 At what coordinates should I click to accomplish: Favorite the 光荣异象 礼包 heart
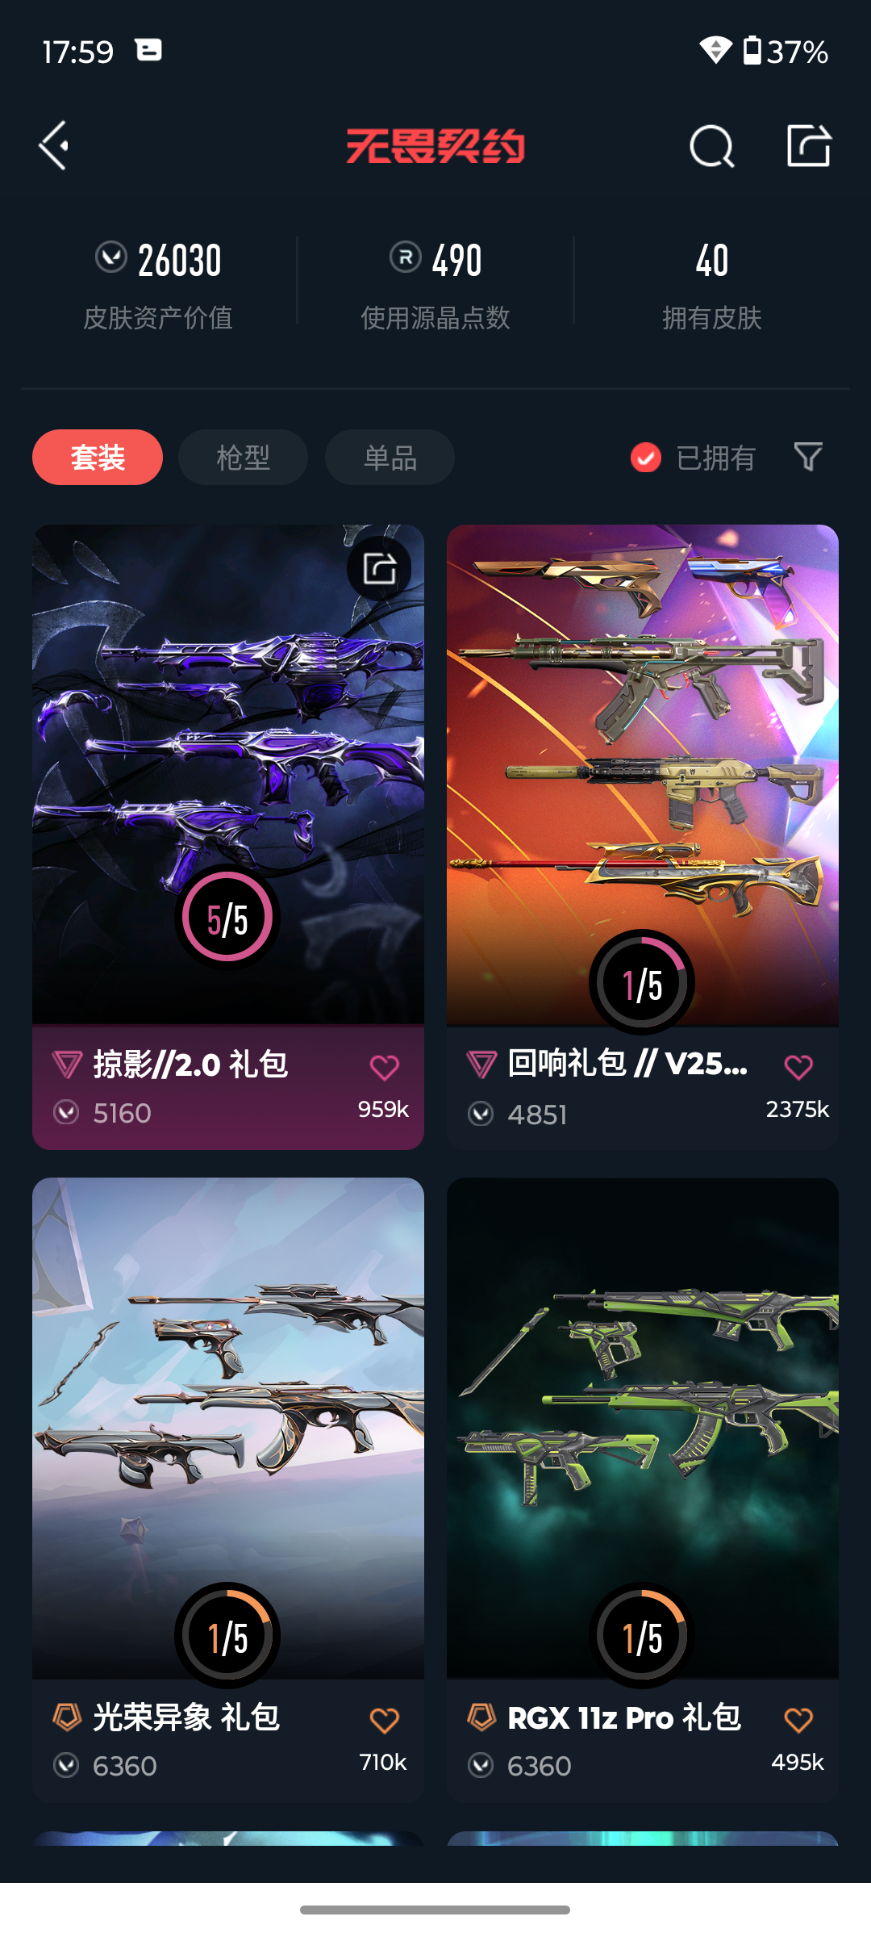pos(385,1720)
